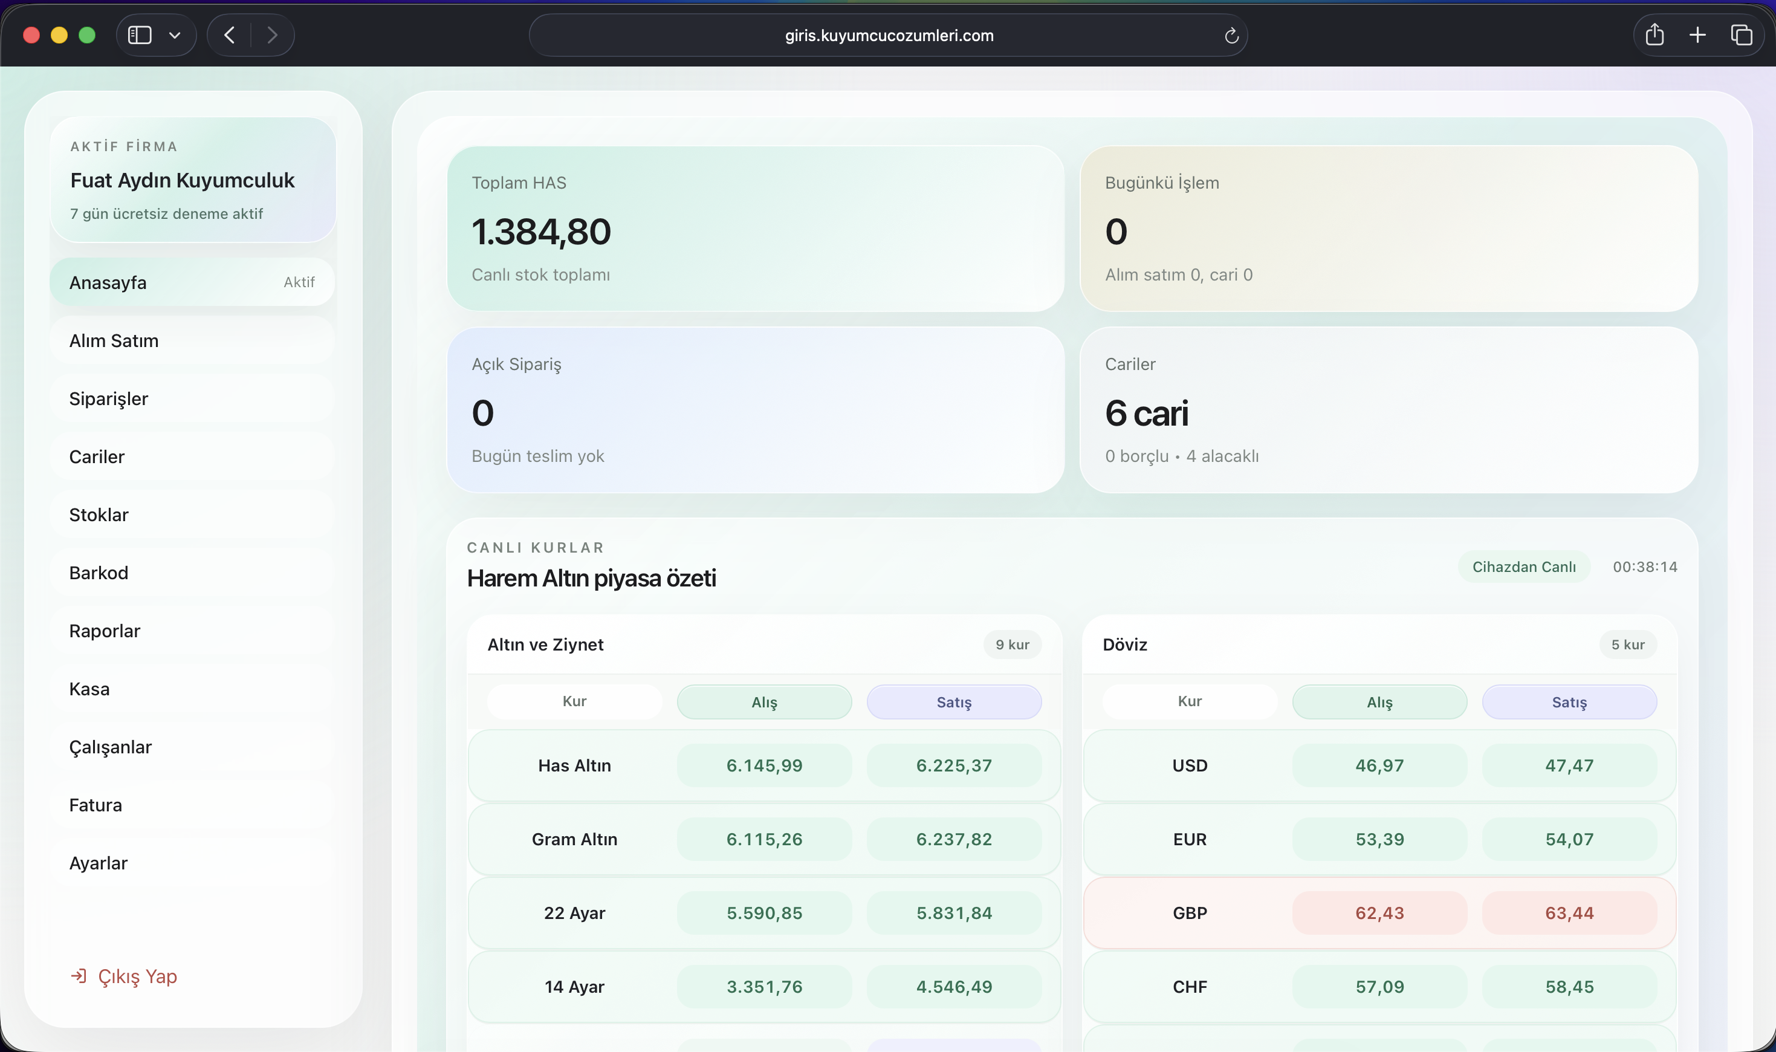Click the 9 kur badge in Altın ve Ziynet

click(1012, 645)
